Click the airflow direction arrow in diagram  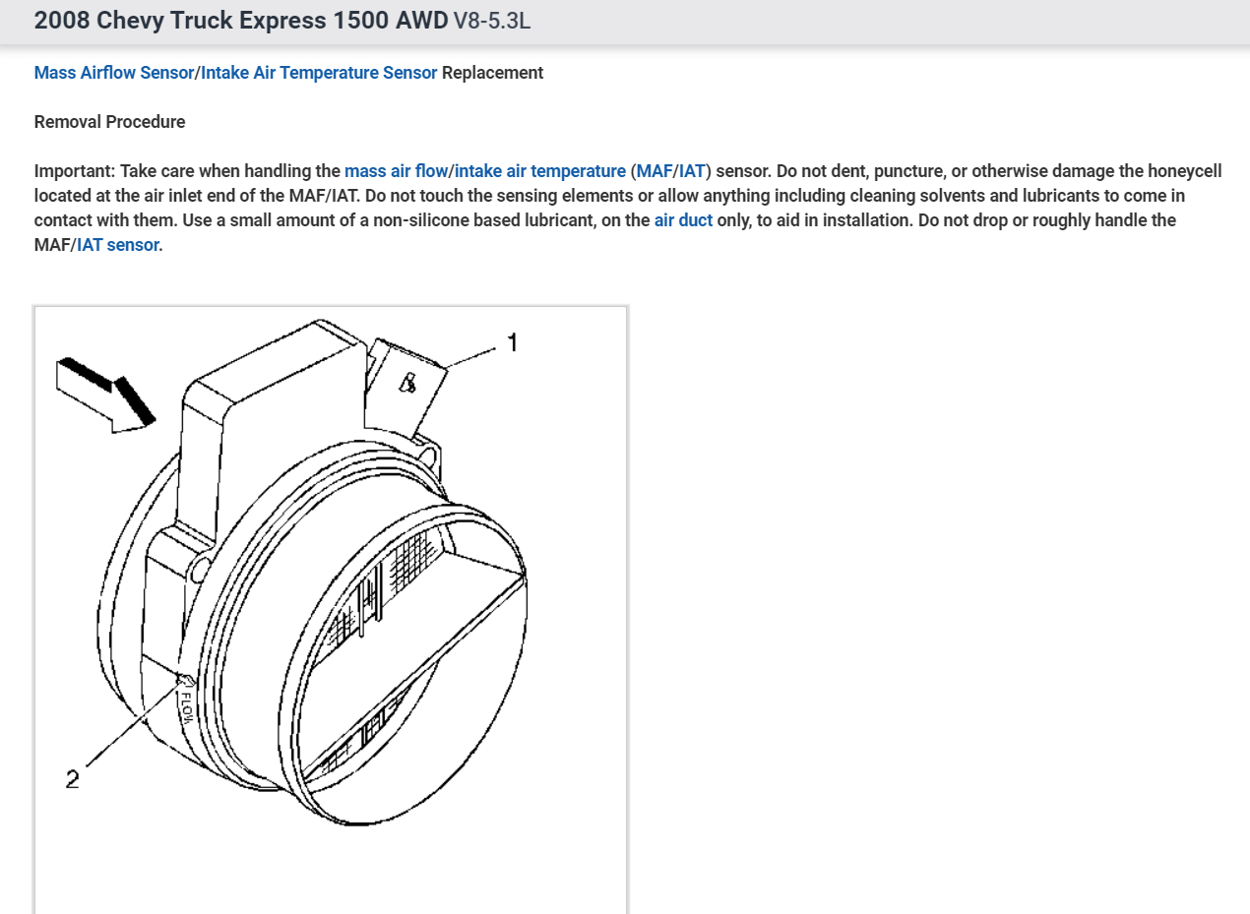(105, 395)
